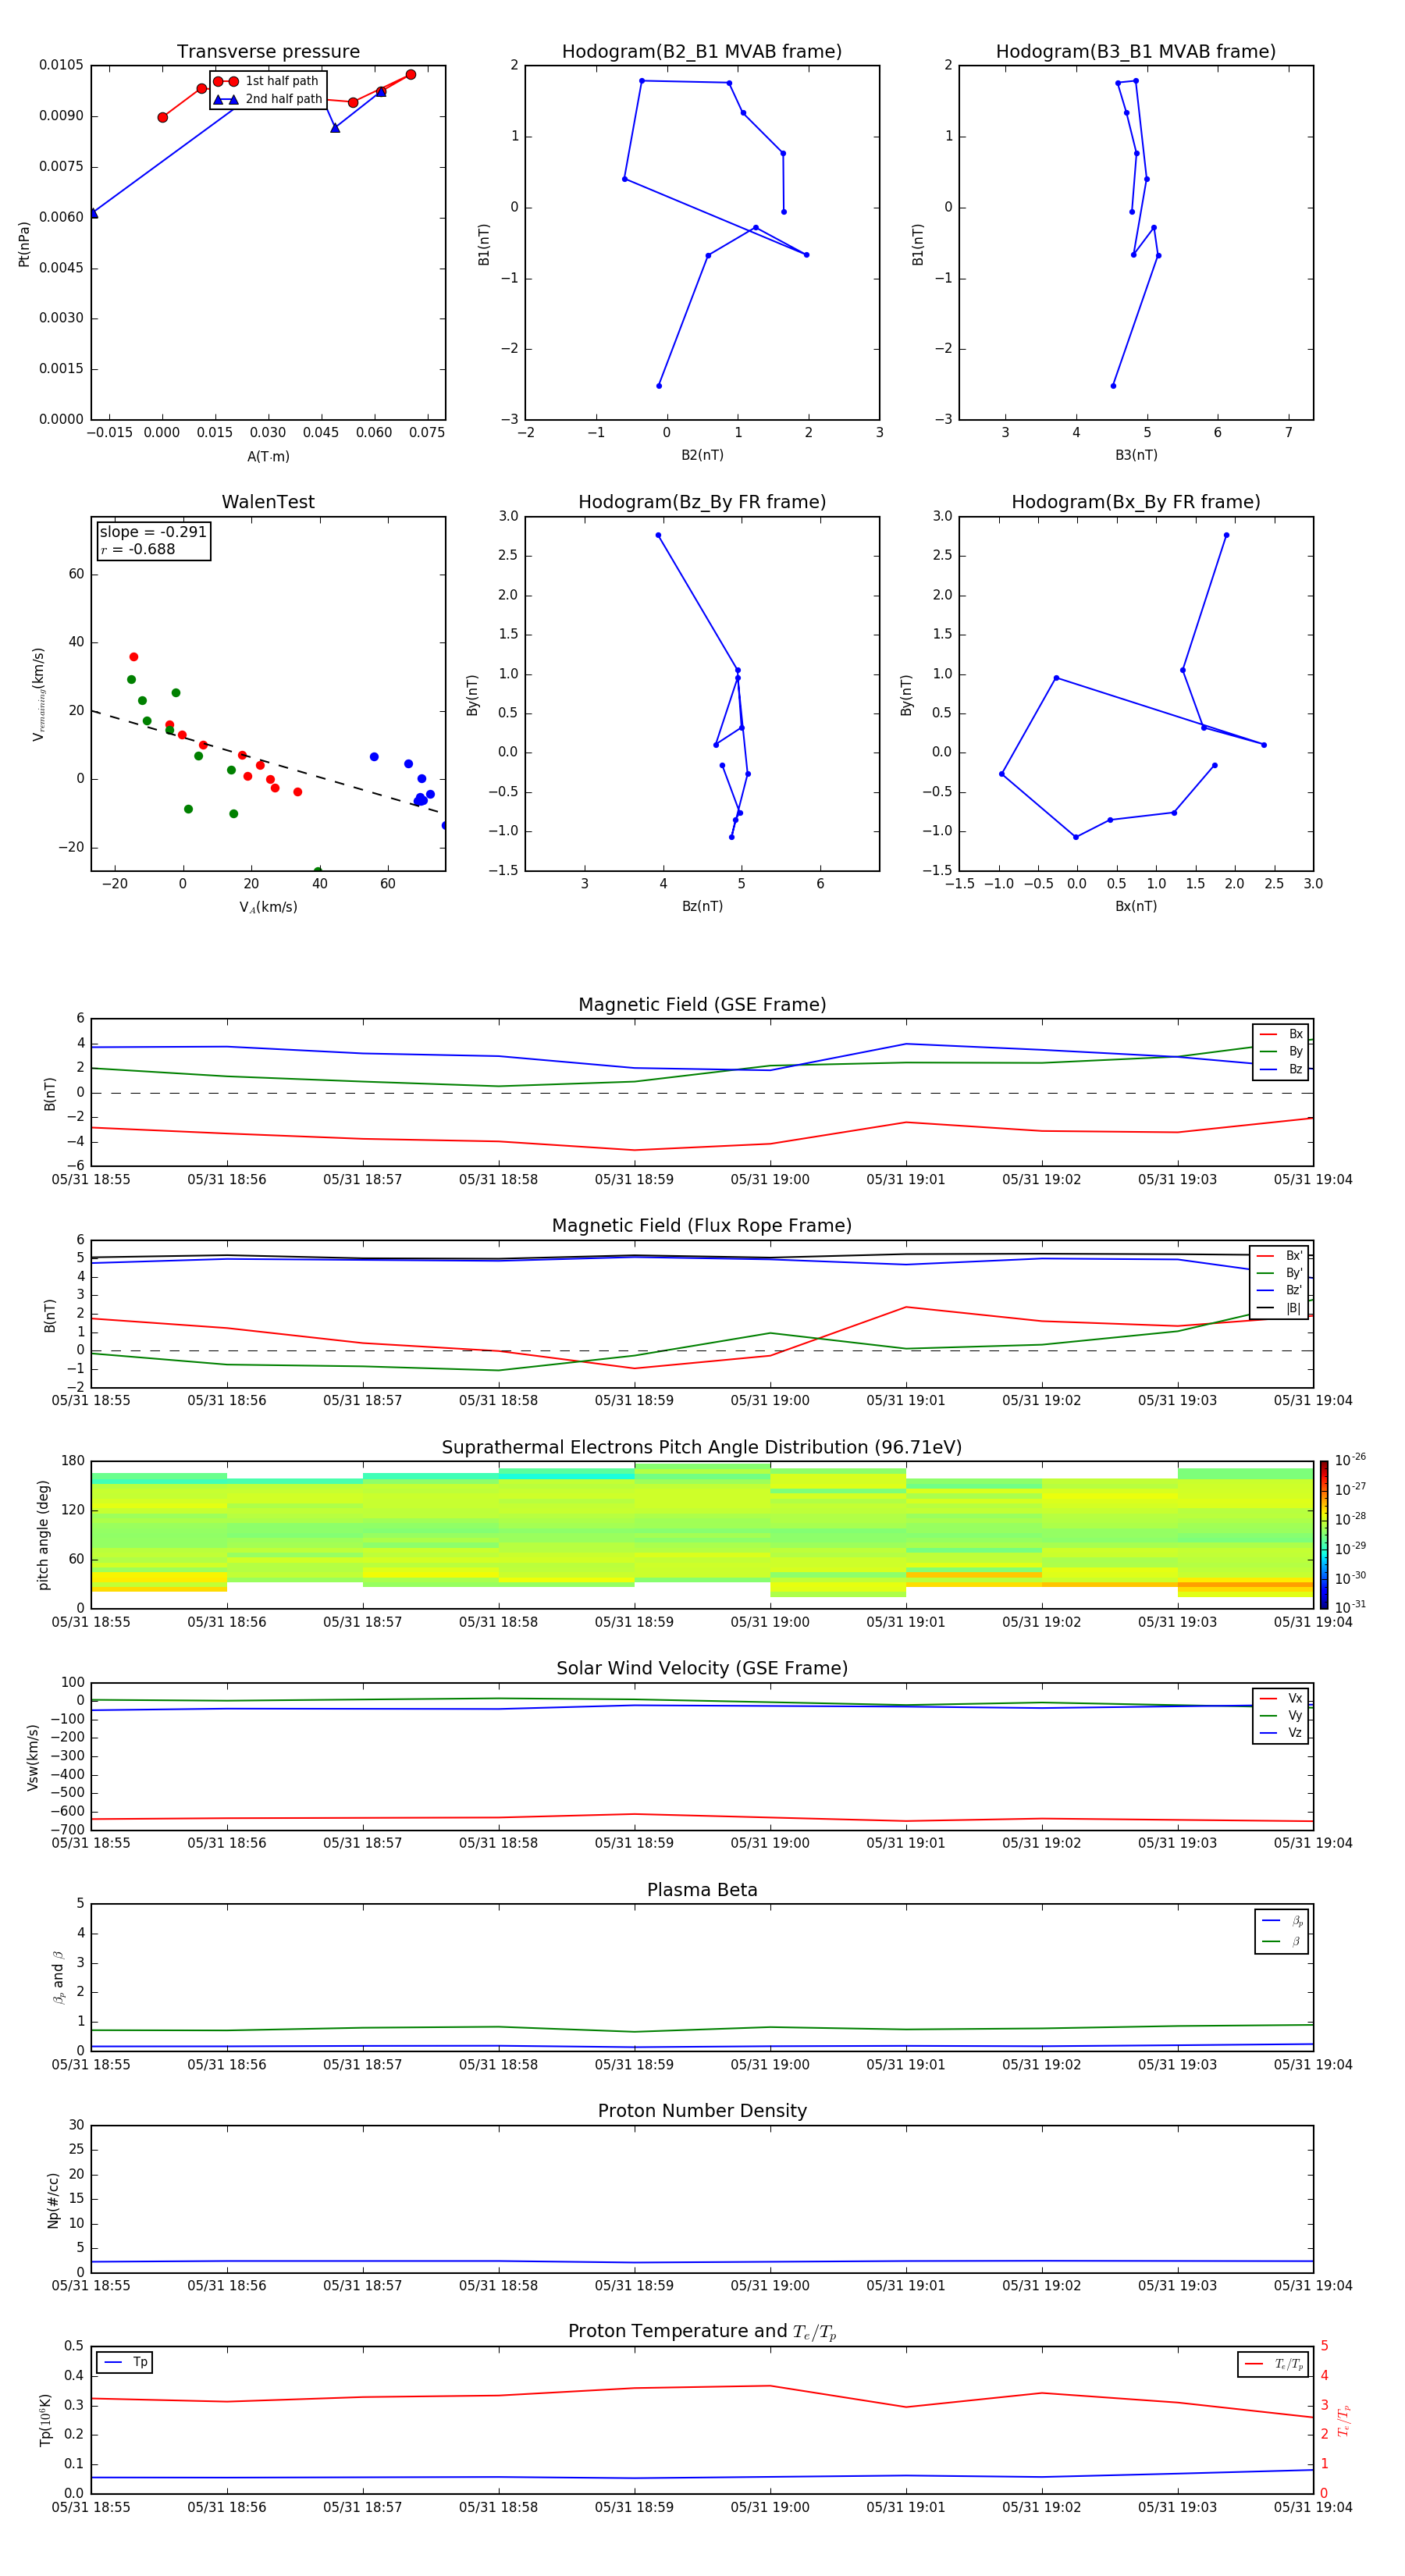
Task: Click the 'B3(nT)' x-axis label
Action: point(1136,456)
